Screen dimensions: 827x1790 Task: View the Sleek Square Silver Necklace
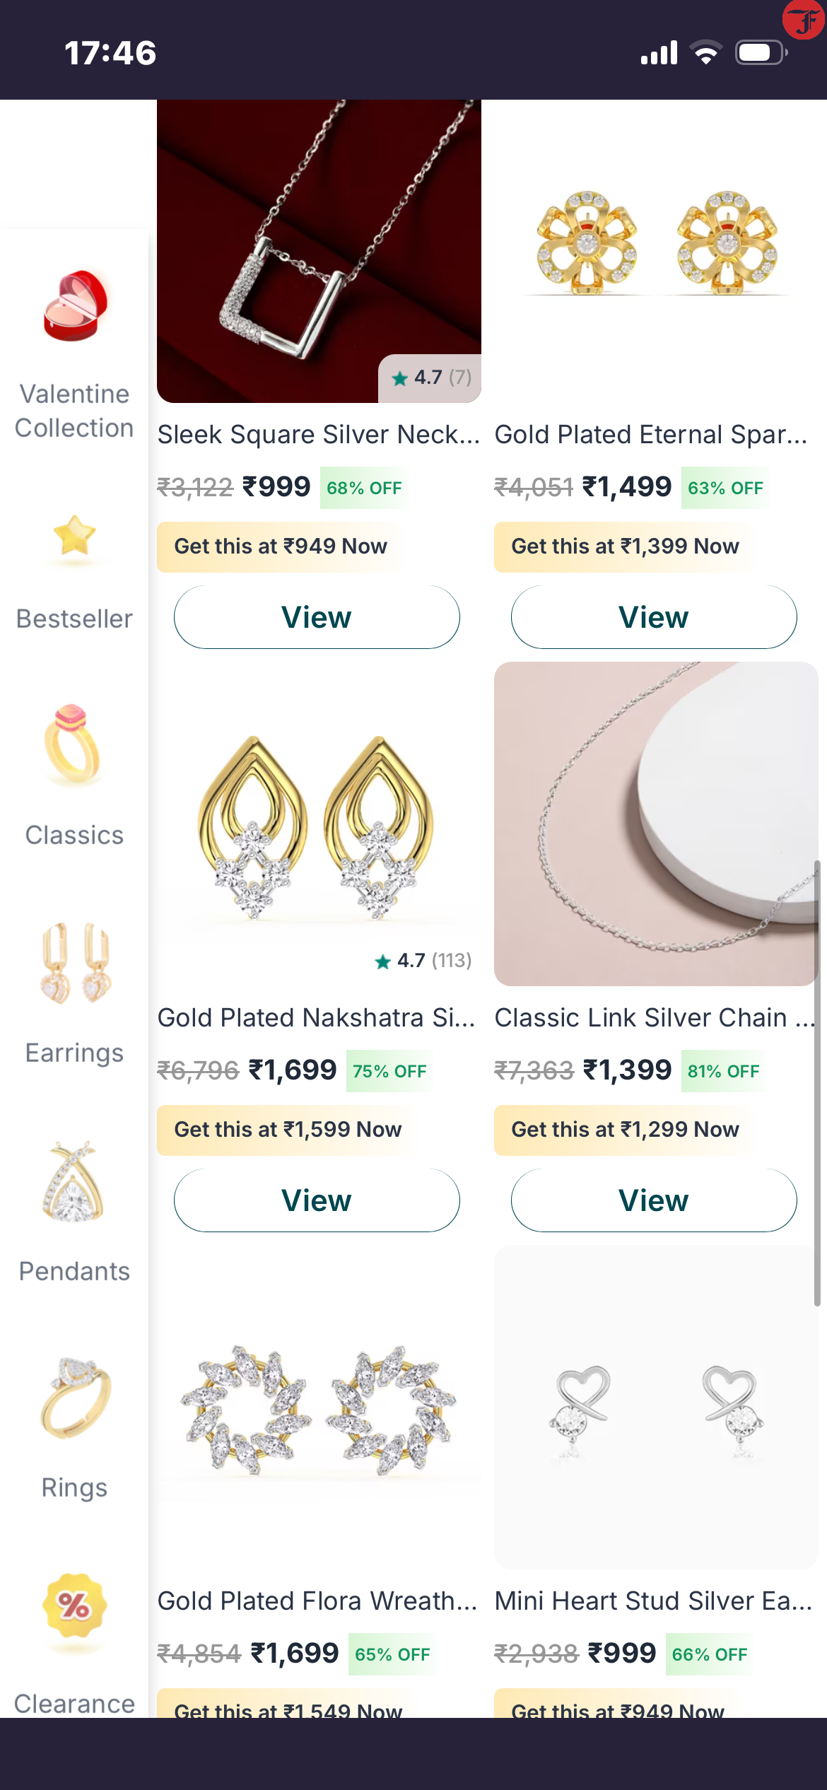[x=317, y=617]
